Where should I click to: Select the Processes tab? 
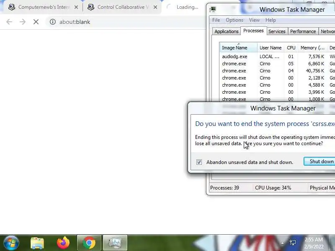(253, 31)
